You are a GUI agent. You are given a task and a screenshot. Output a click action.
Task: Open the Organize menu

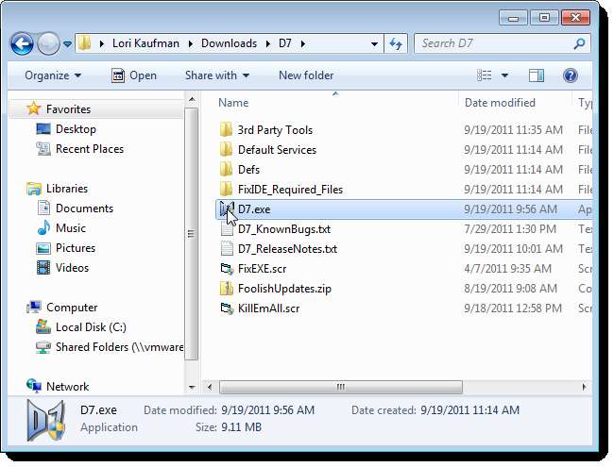click(53, 75)
